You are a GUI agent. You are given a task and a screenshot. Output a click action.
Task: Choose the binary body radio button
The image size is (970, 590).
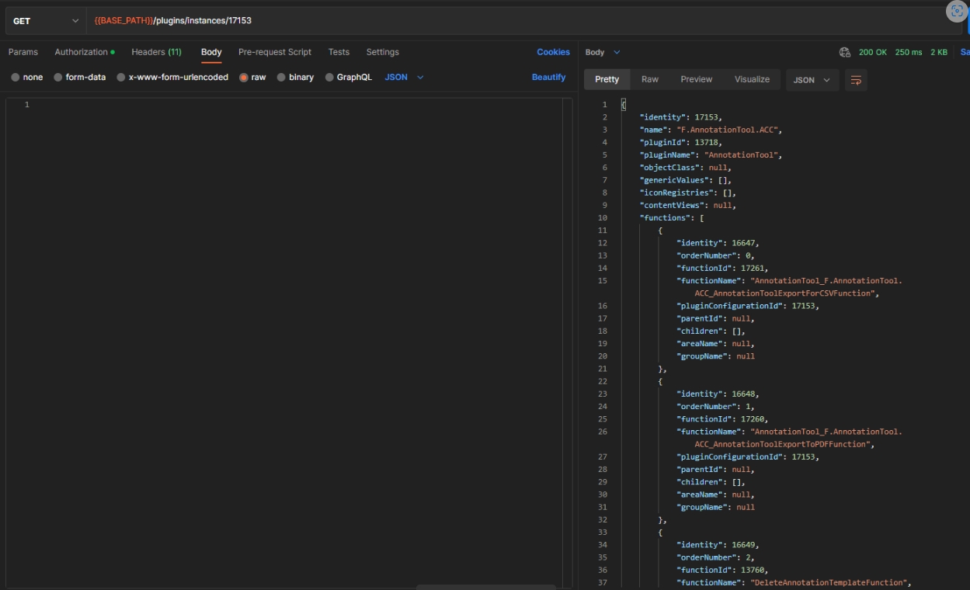pyautogui.click(x=281, y=78)
